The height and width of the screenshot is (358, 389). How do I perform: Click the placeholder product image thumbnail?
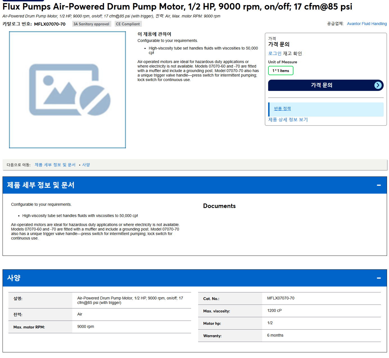[67, 90]
